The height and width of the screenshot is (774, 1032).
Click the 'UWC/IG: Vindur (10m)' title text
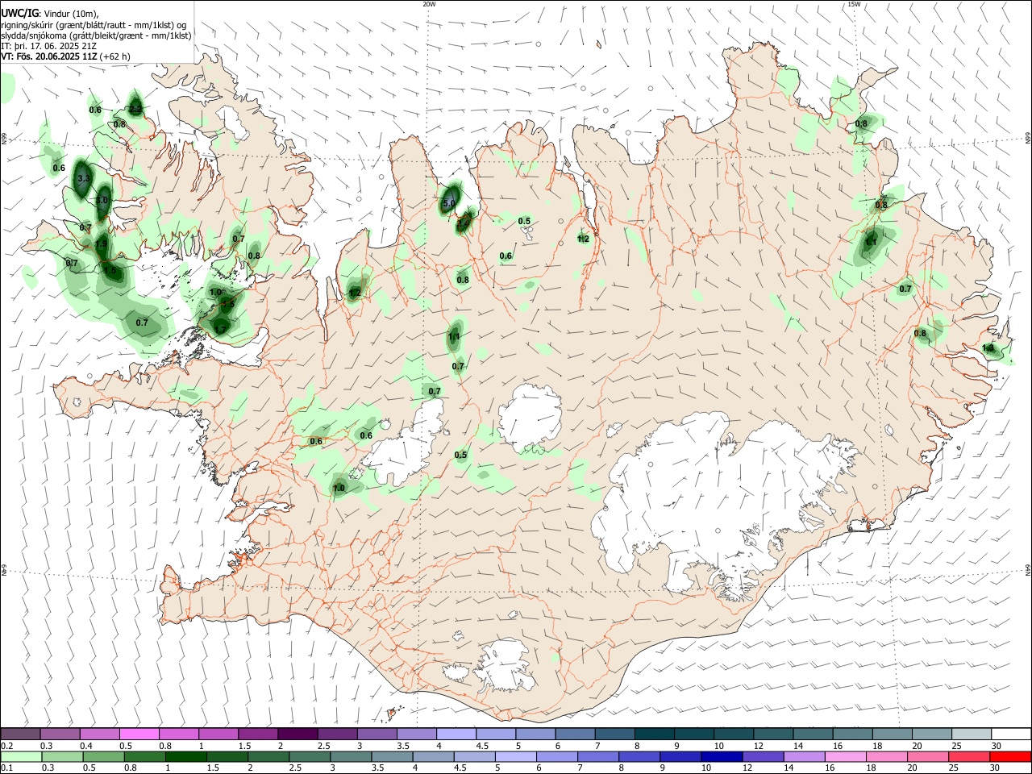tap(49, 14)
